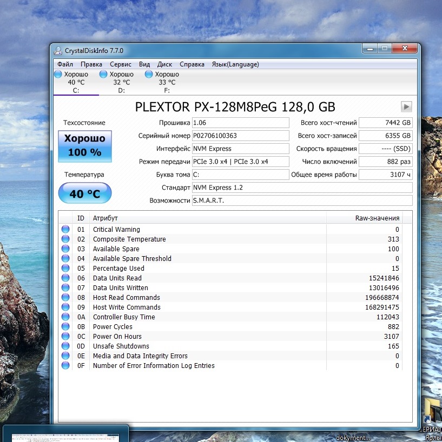Click status icon of Controller Busy Time row

[65, 317]
